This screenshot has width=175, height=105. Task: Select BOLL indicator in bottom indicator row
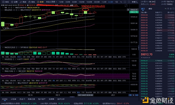78,92
